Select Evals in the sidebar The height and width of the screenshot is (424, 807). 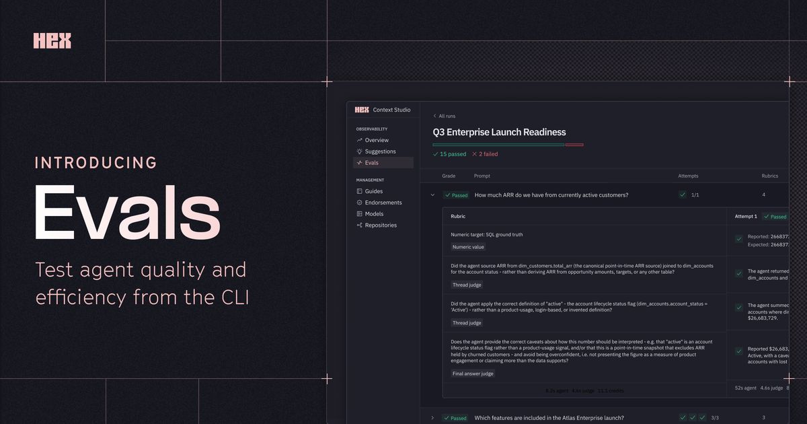(x=383, y=163)
